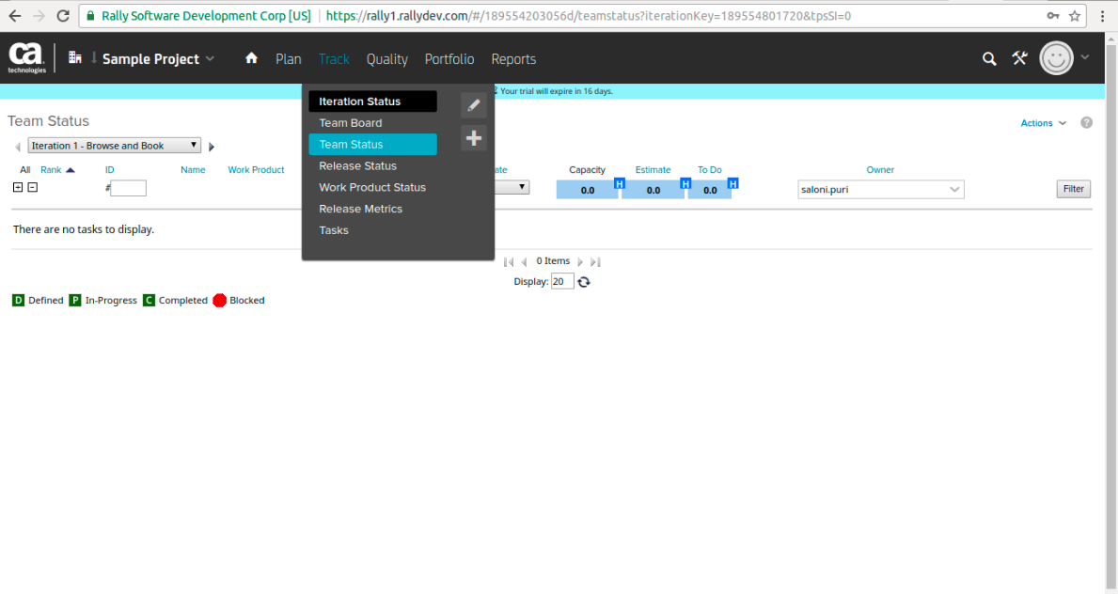The height and width of the screenshot is (594, 1118).
Task: Open the Actions dropdown
Action: (x=1043, y=123)
